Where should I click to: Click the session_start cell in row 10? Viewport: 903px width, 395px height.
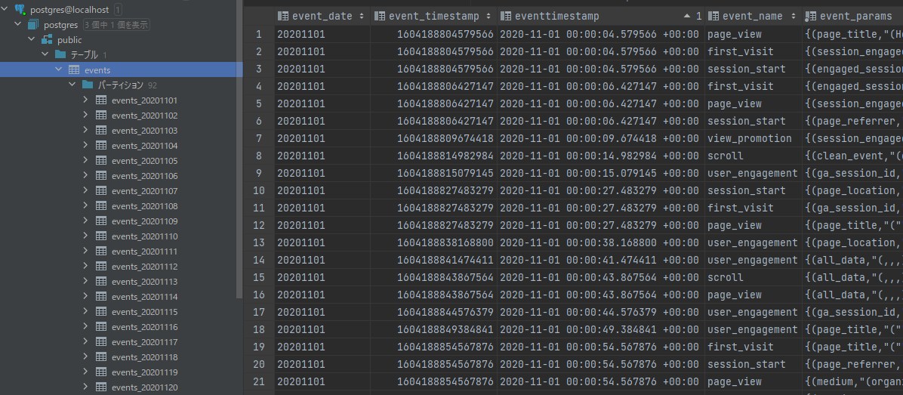[754, 190]
